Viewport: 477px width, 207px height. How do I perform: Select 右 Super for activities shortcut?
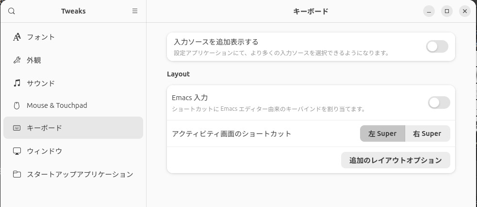pyautogui.click(x=427, y=133)
